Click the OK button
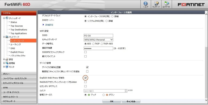208x105 pixels. tap(112, 101)
